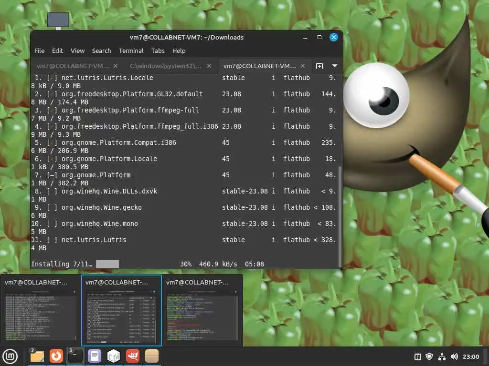Click the terminal vertical scrollbar handle
Screen dimensions: 489x366
click(x=340, y=216)
